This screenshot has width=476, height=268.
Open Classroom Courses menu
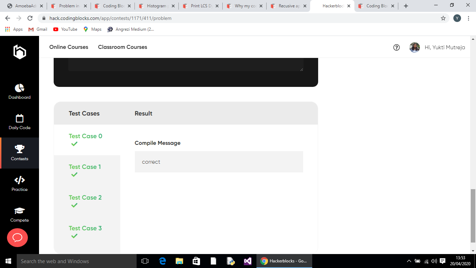[122, 47]
